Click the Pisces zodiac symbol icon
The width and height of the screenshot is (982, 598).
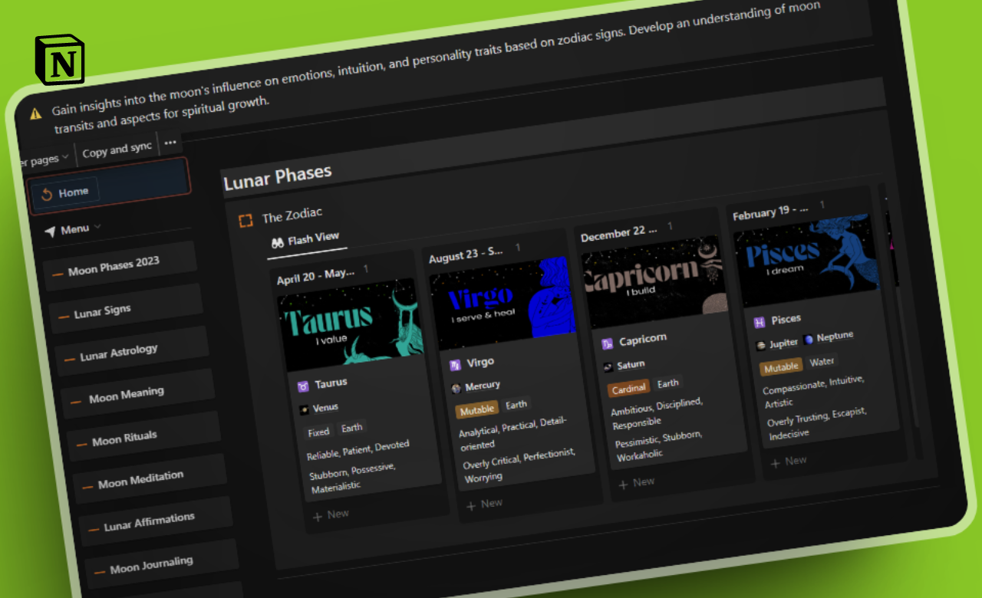(760, 322)
